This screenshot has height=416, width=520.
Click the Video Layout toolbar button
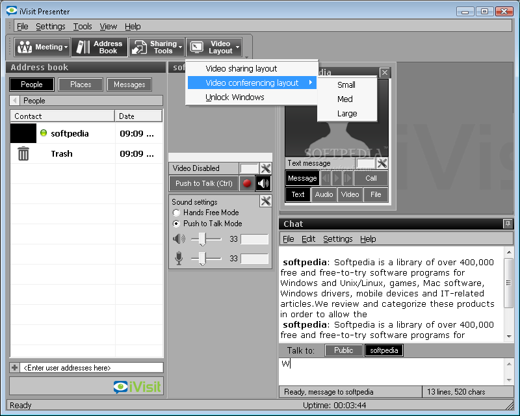click(x=214, y=47)
